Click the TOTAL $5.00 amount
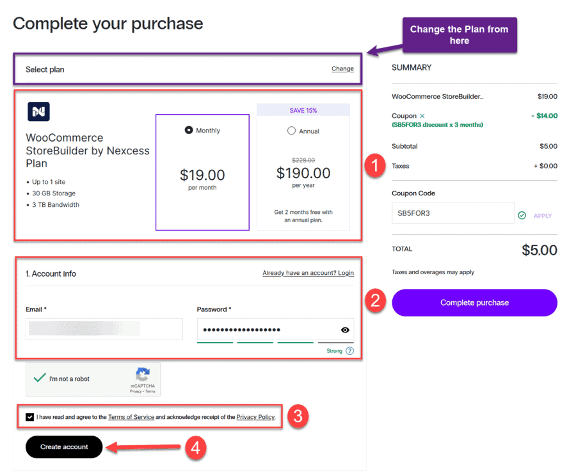Viewport: 576px width, 474px height. tap(540, 250)
